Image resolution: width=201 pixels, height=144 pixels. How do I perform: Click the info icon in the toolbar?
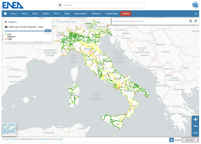click(5, 13)
